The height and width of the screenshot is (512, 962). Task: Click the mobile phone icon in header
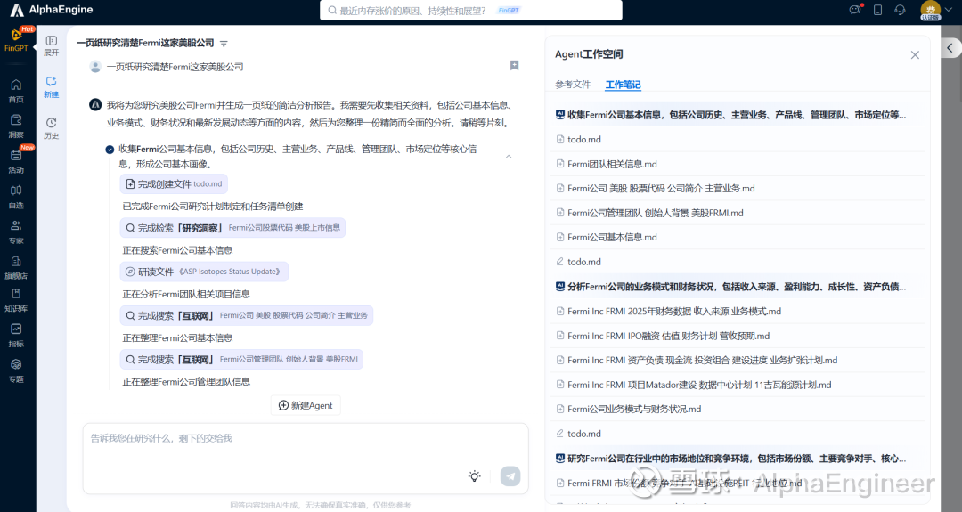click(x=878, y=10)
